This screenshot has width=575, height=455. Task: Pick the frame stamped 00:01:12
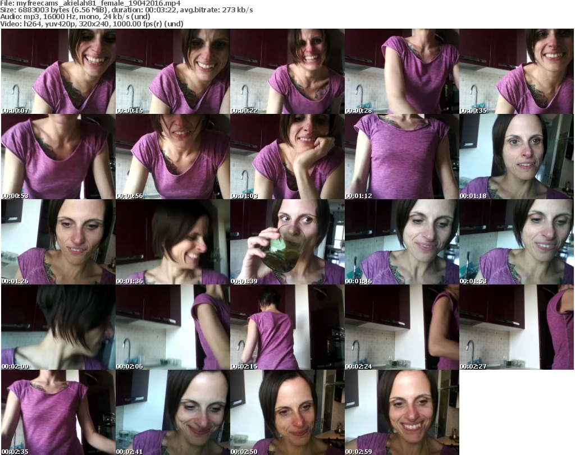pyautogui.click(x=401, y=157)
